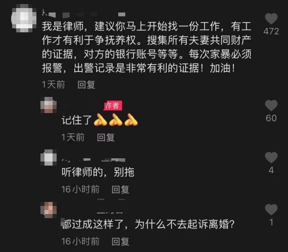Select the '都过成这样了' comment text

tap(148, 224)
